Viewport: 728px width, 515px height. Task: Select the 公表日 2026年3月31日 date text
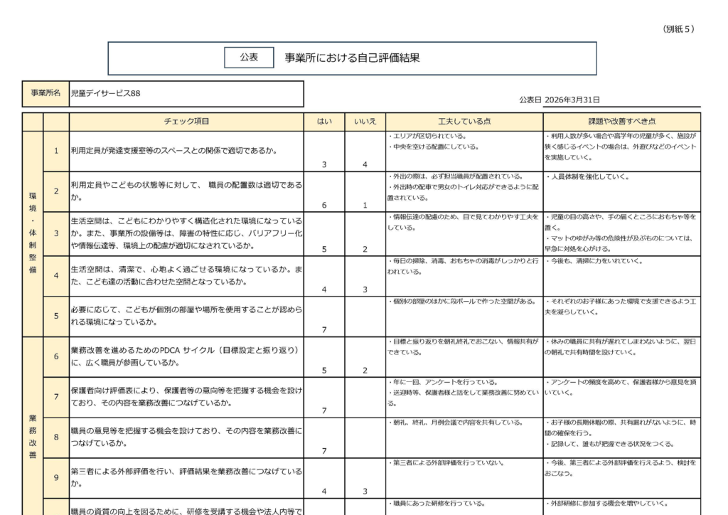(560, 100)
